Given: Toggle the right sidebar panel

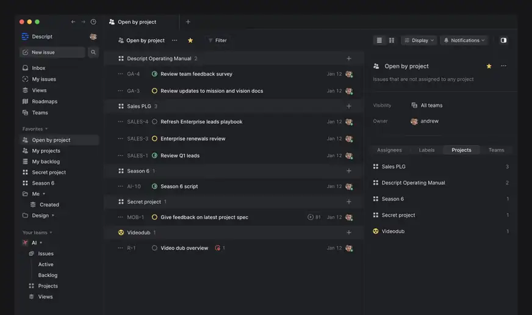Looking at the screenshot, I should tap(503, 40).
